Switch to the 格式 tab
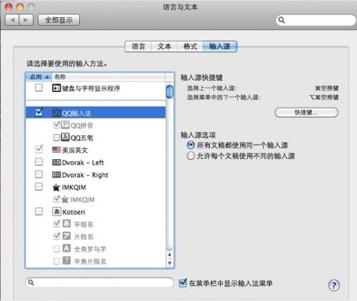The width and height of the screenshot is (357, 301). 190,46
